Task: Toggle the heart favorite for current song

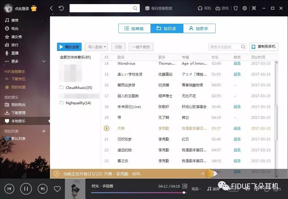Action: pos(57,189)
